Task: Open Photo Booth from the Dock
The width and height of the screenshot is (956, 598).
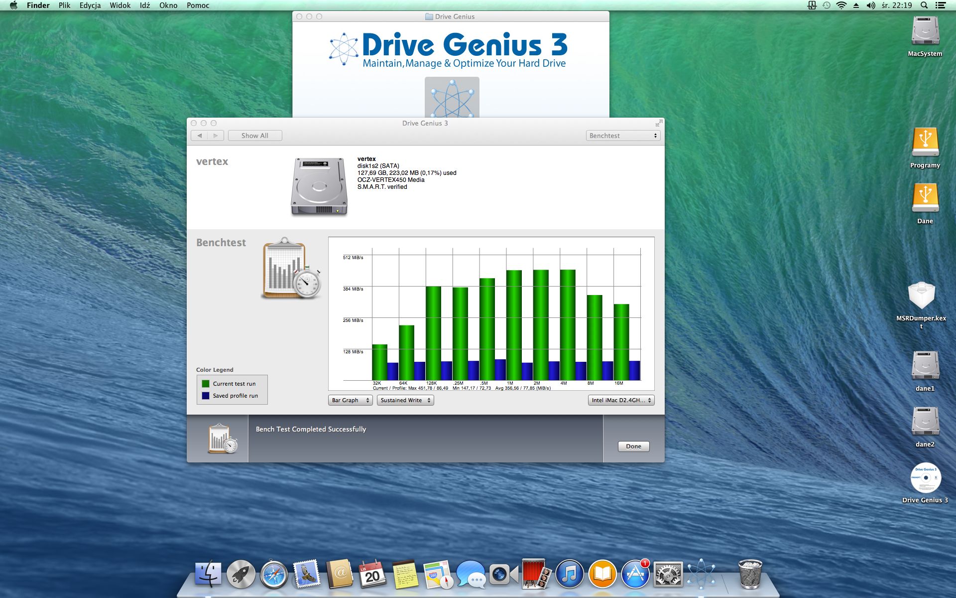Action: (536, 574)
